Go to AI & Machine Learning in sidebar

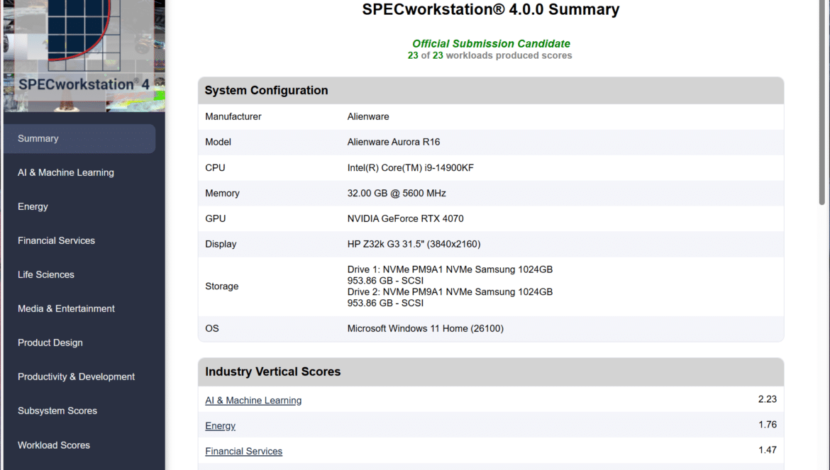(x=66, y=172)
